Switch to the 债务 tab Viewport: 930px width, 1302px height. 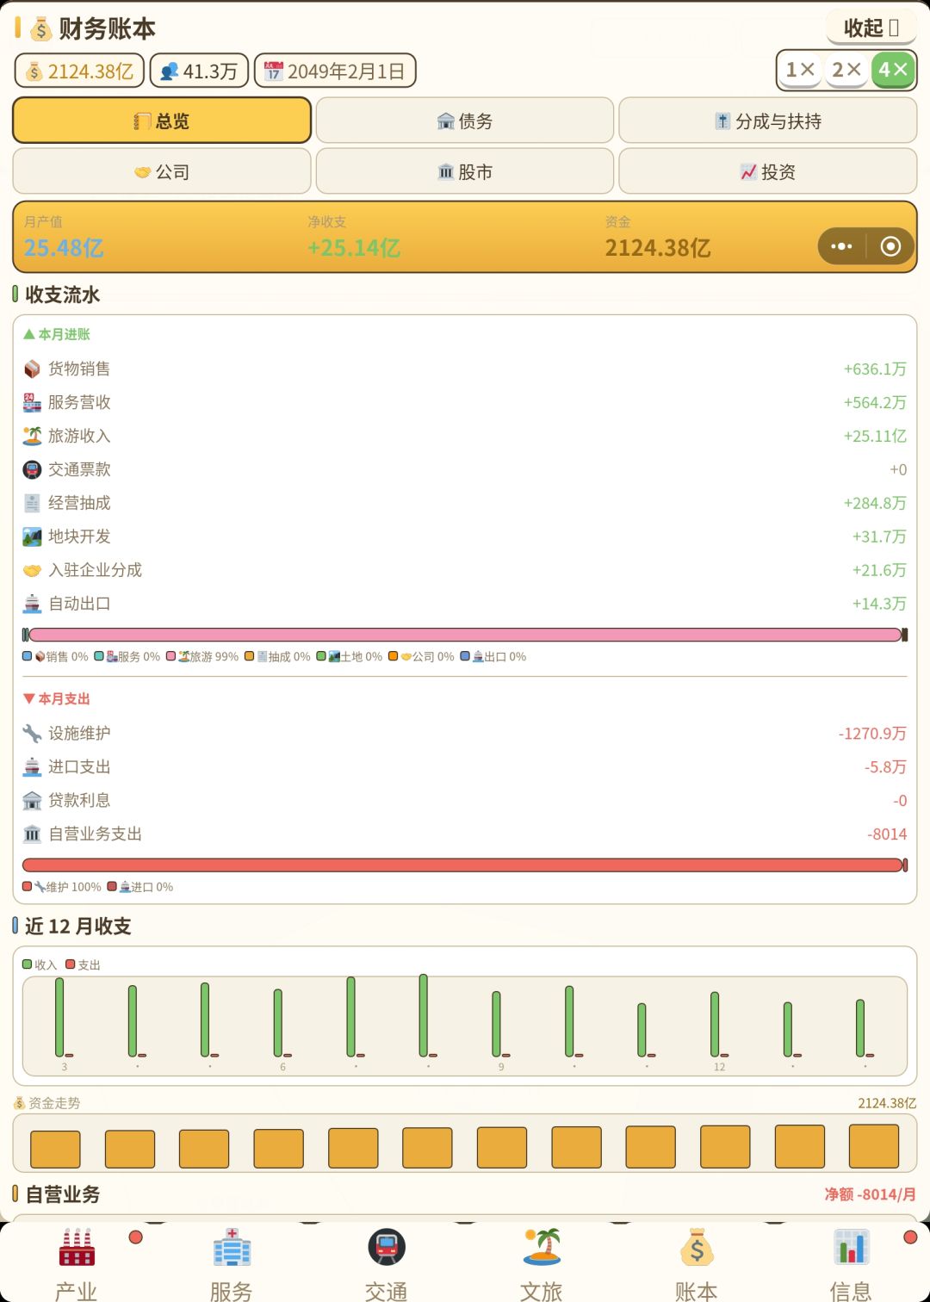pos(465,121)
